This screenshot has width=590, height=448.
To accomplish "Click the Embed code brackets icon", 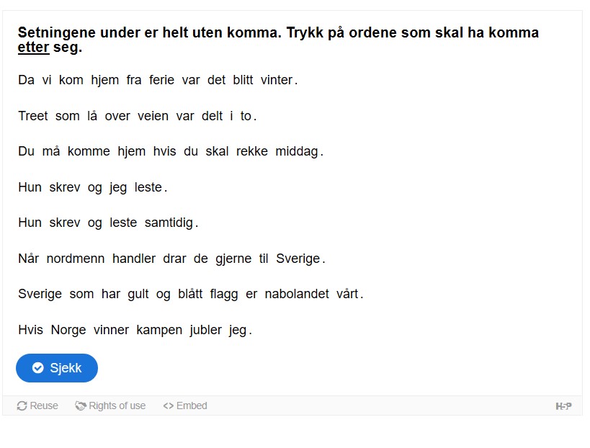I will click(x=168, y=406).
